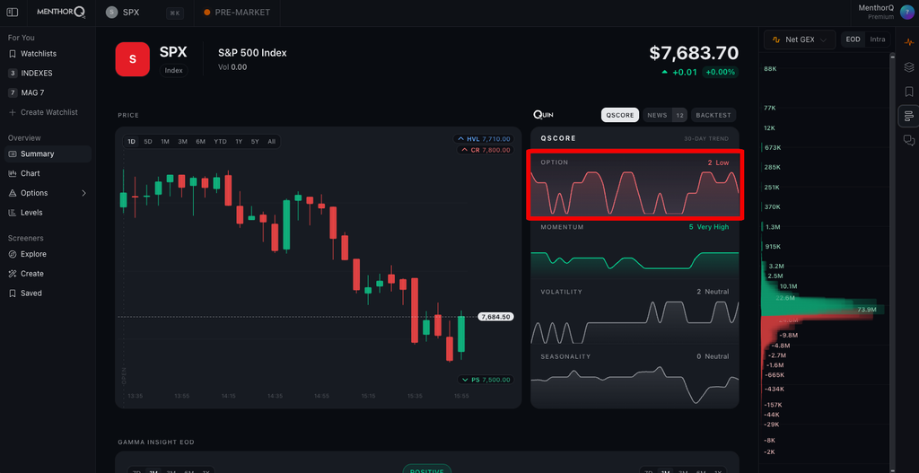Open the chat bubbles icon
The image size is (919, 473).
pos(909,140)
